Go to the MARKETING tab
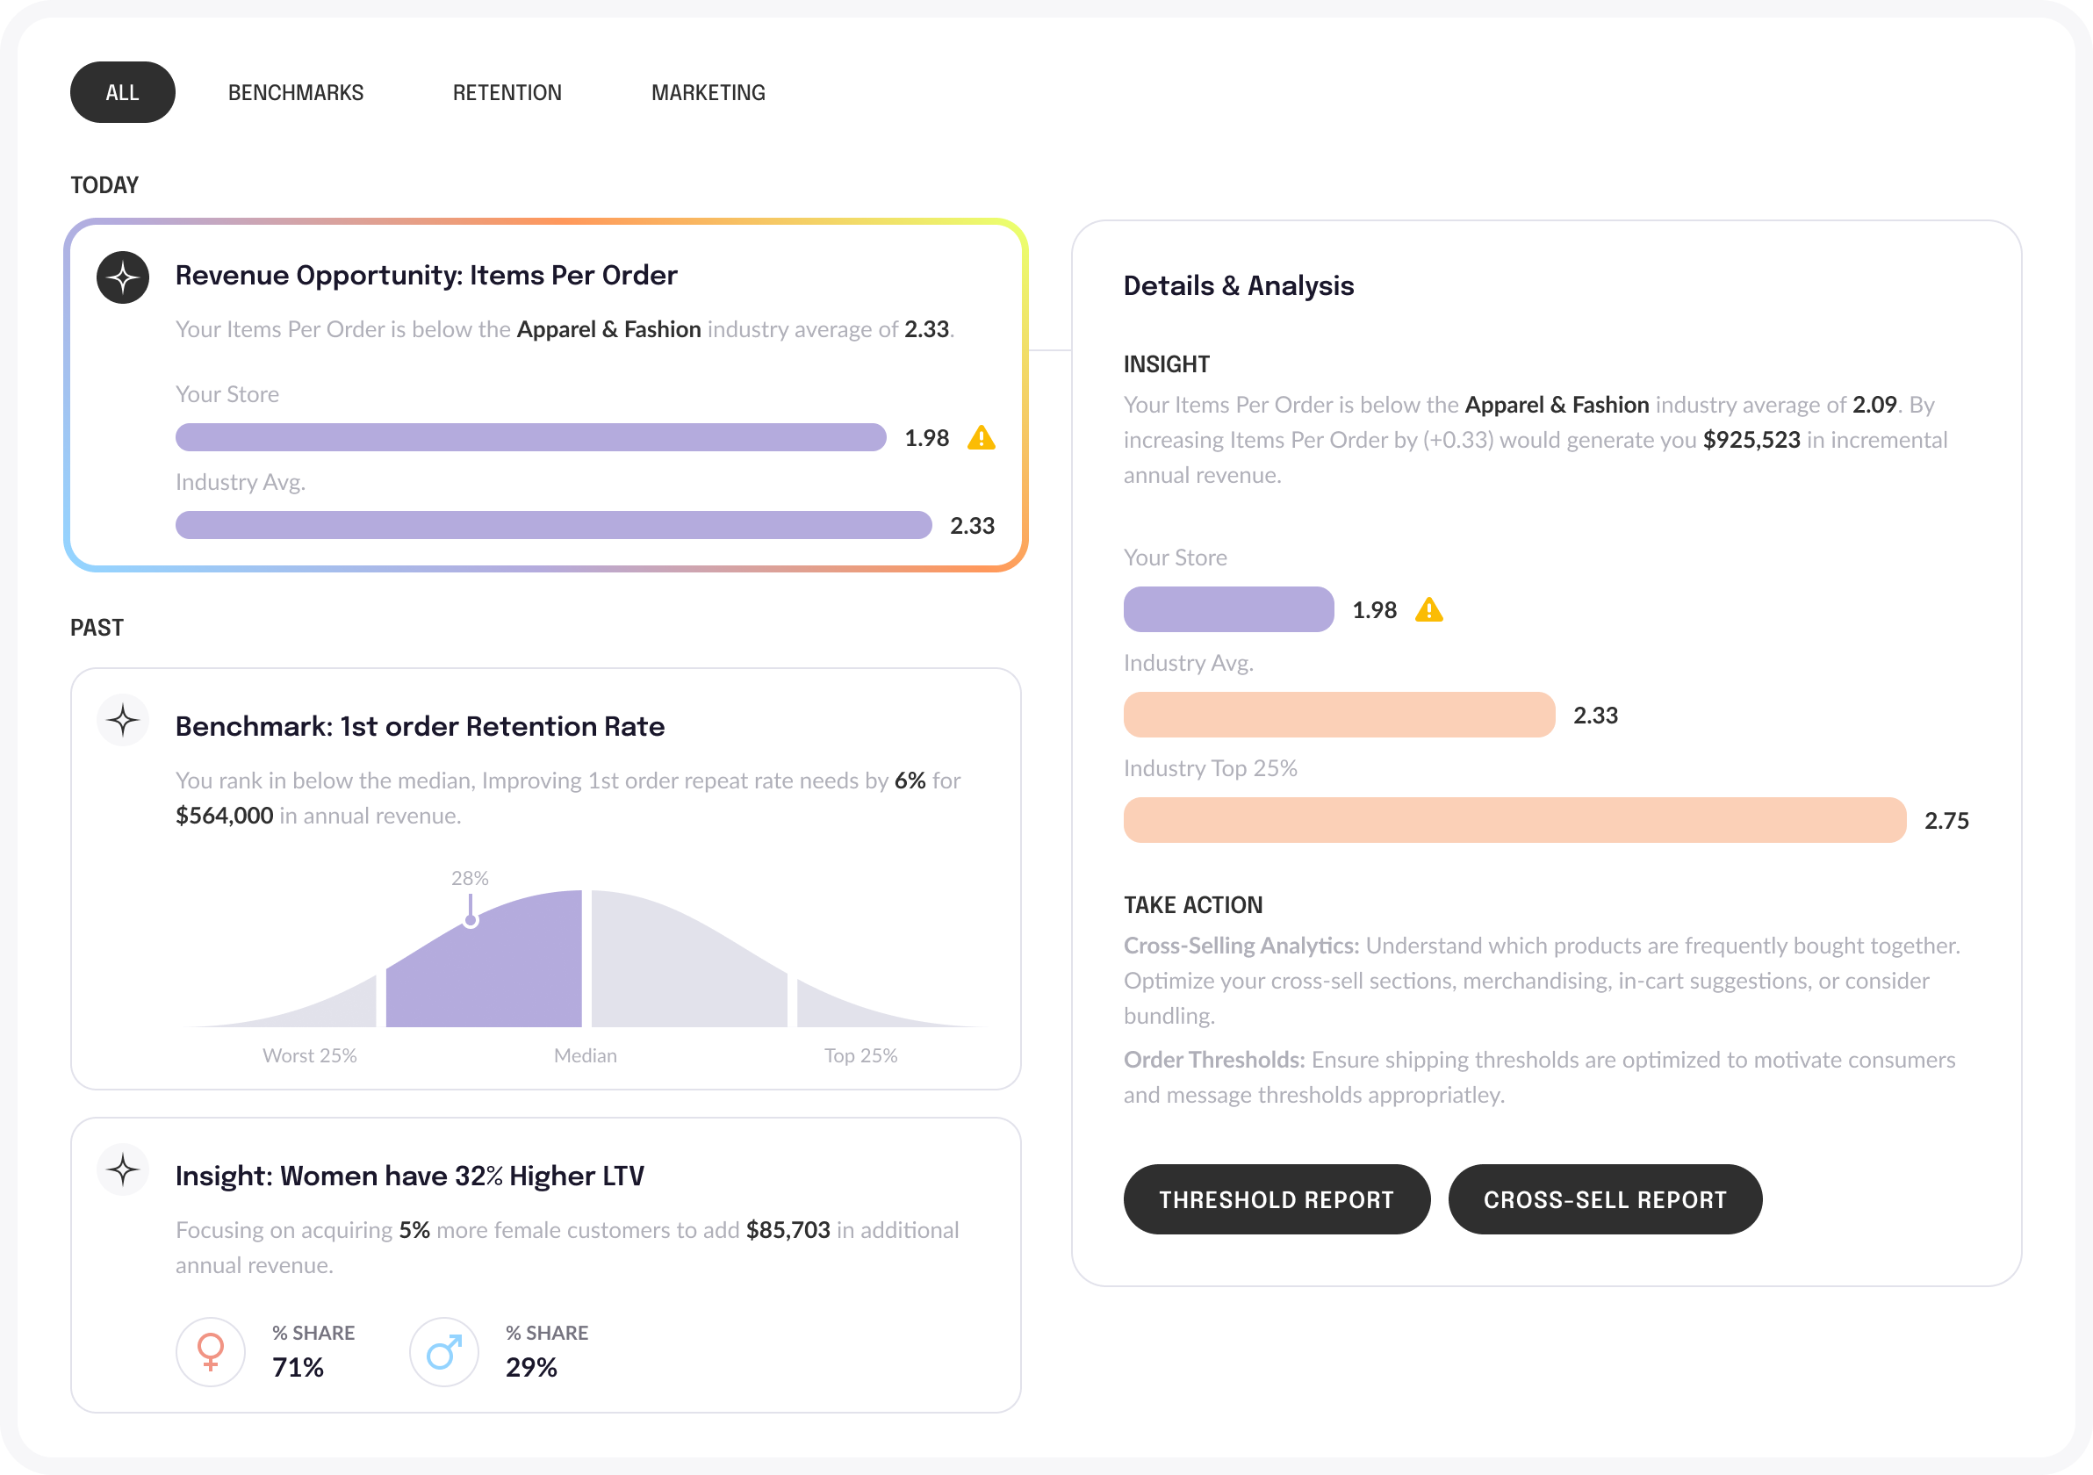Viewport: 2093px width, 1475px height. (708, 92)
